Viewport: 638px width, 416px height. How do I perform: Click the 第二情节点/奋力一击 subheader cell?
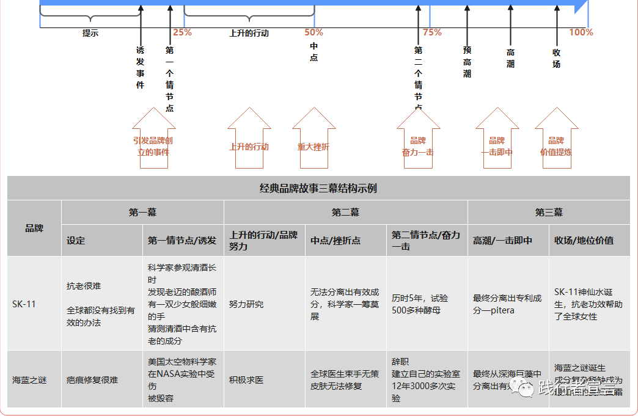(427, 240)
